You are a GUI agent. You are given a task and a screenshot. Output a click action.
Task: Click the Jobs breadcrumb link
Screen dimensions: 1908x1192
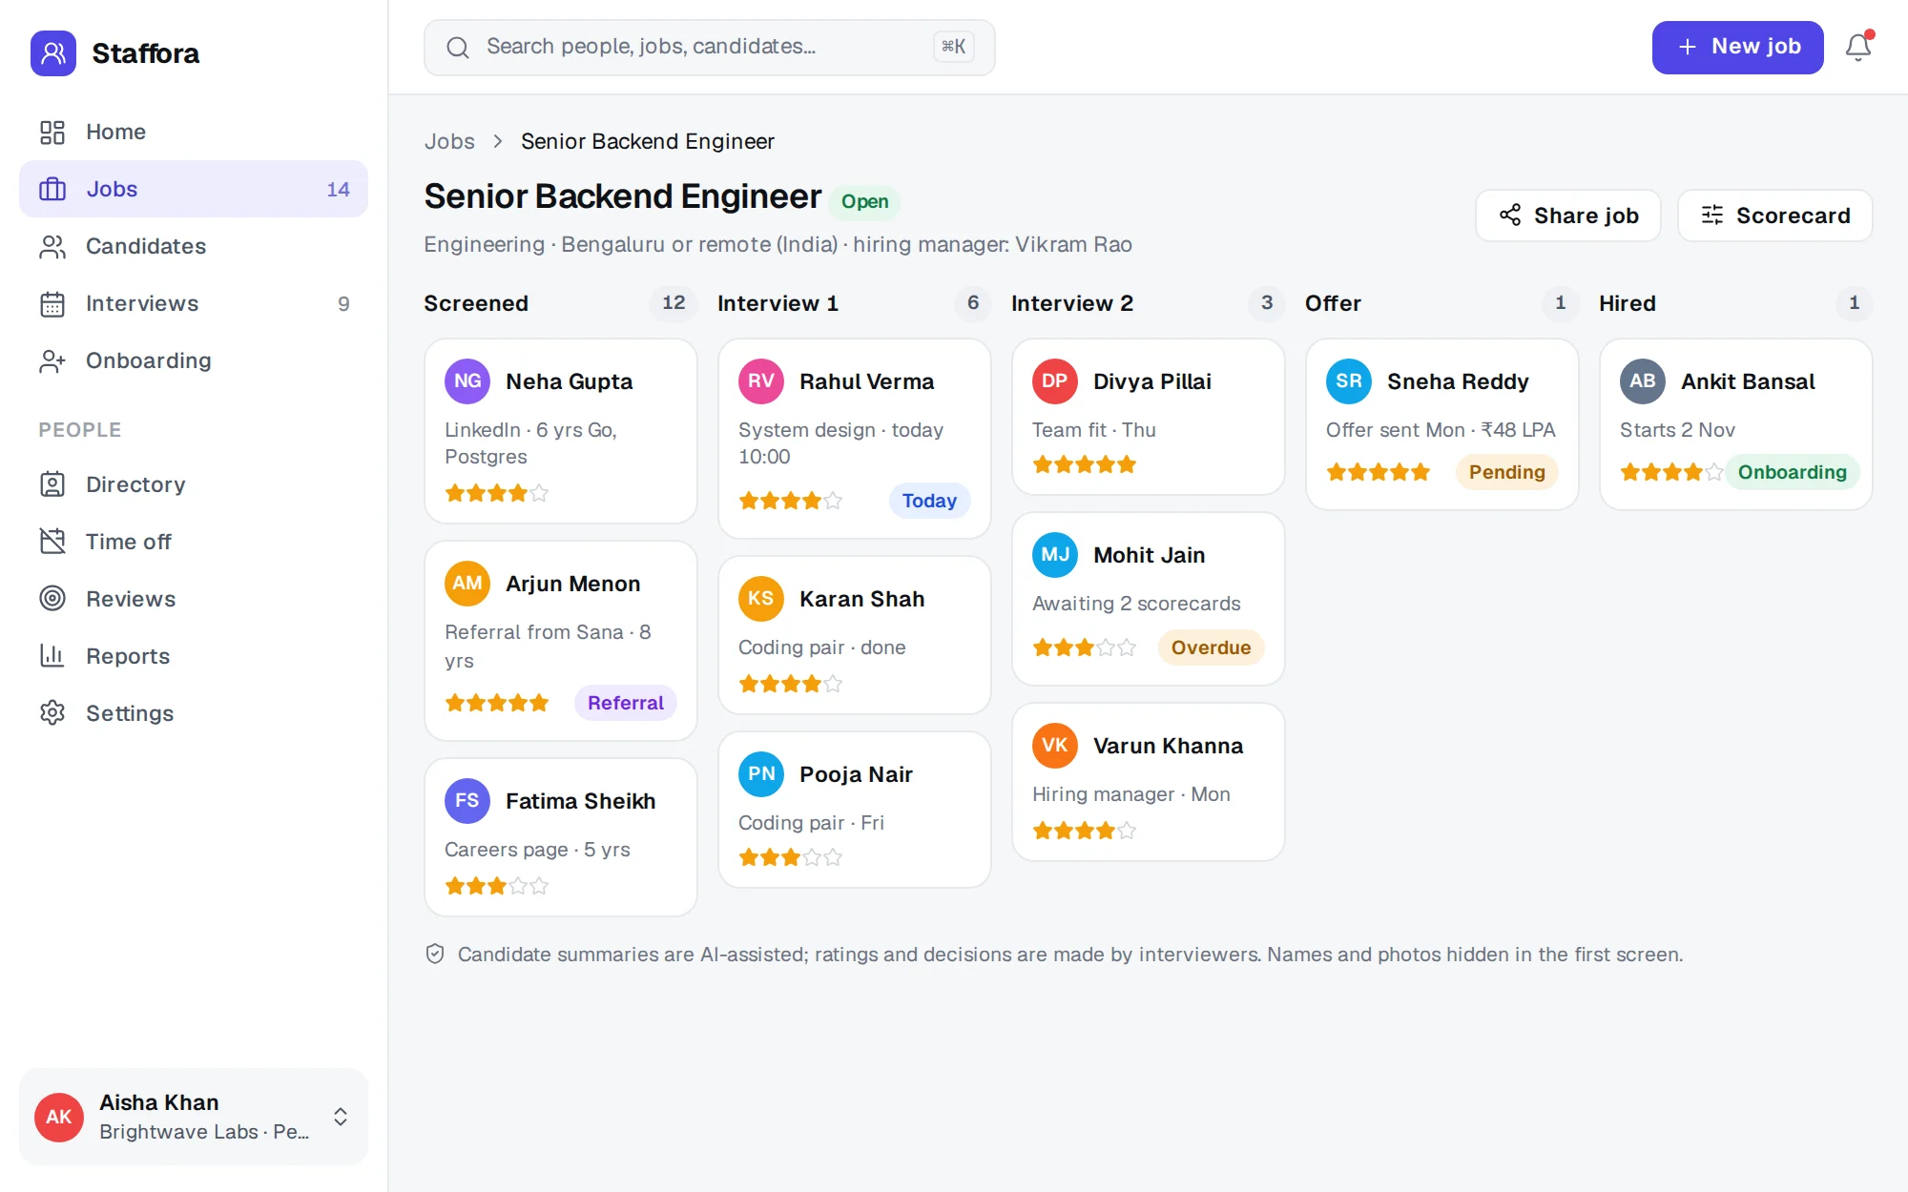[x=449, y=141]
